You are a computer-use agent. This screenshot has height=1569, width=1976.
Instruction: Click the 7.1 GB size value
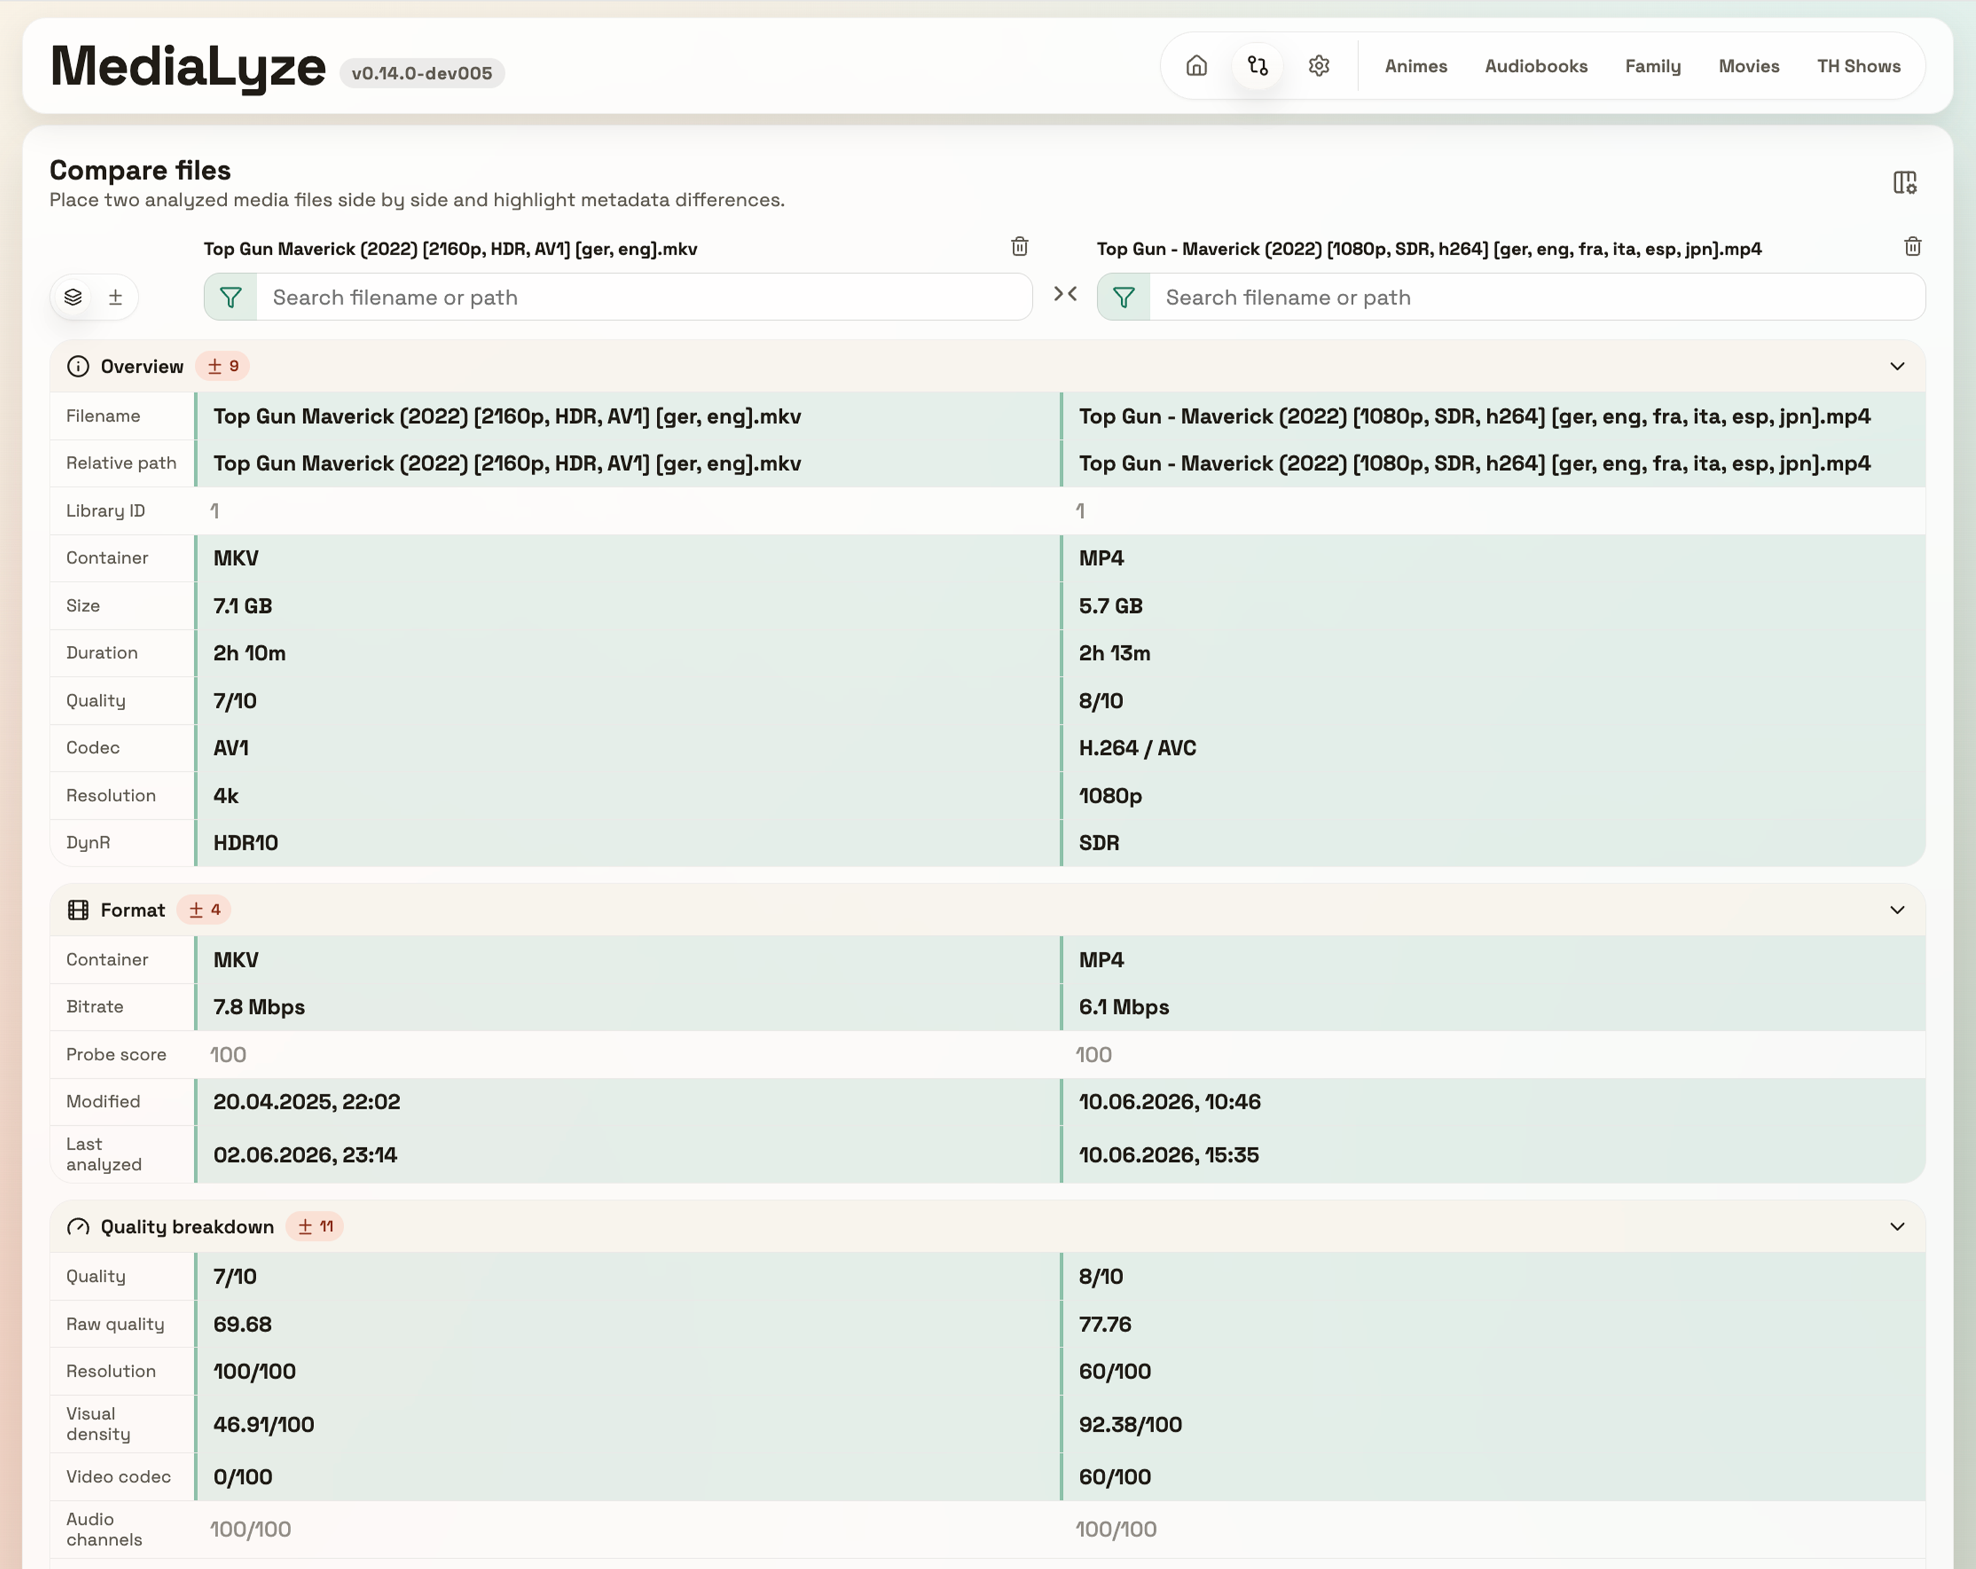coord(243,606)
